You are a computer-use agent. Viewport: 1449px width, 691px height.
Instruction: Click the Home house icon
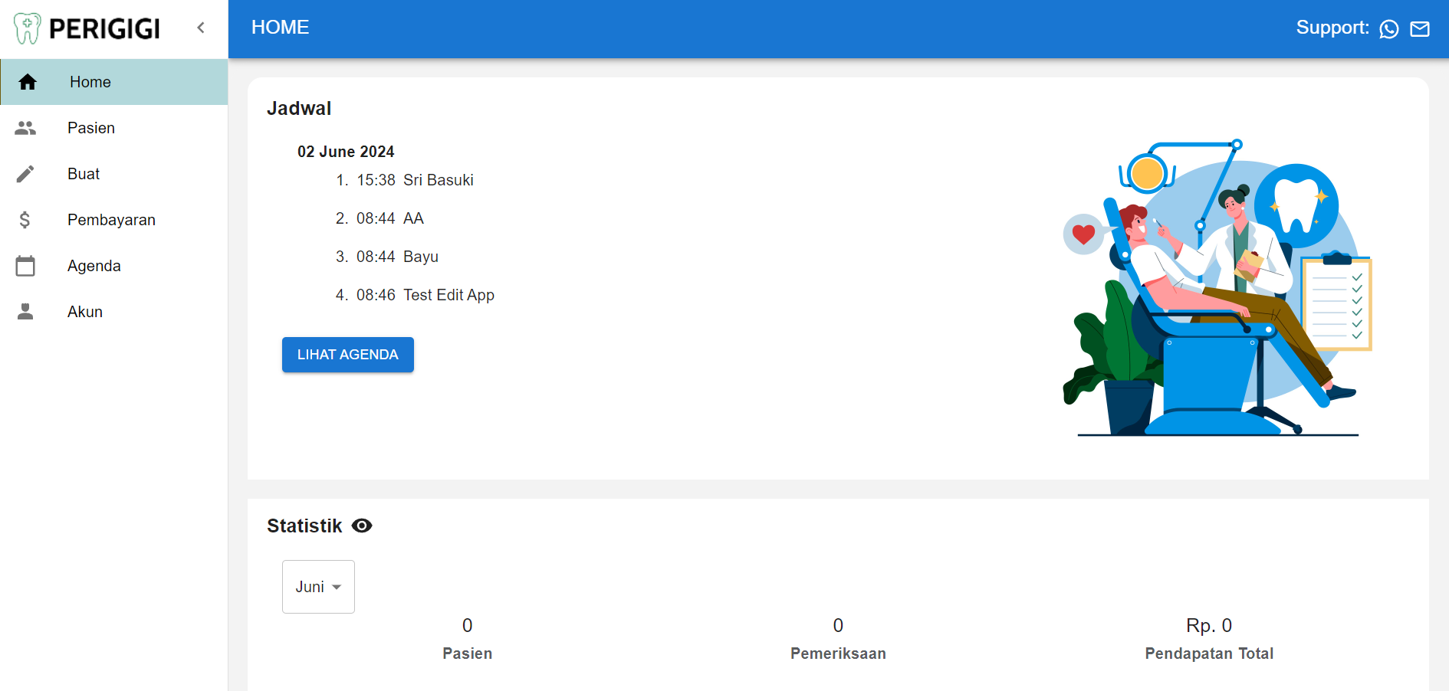click(x=28, y=82)
